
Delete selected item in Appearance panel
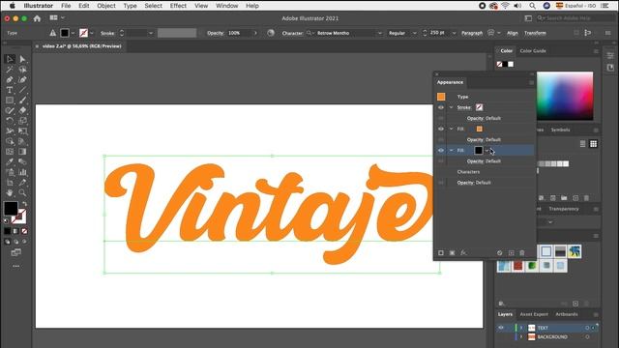click(522, 253)
